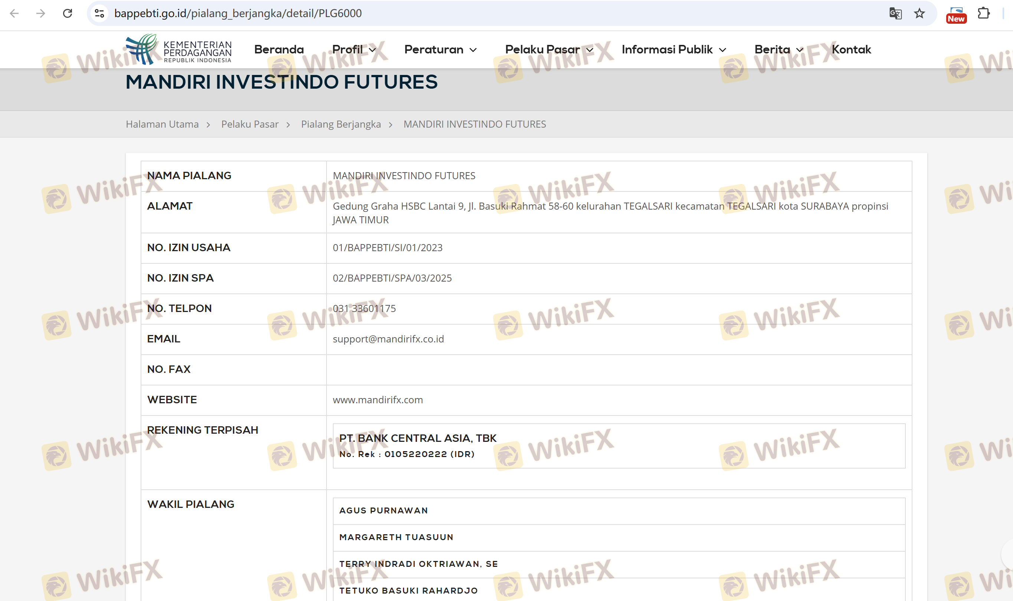1013x601 pixels.
Task: Open site information icon in address bar
Action: point(100,13)
